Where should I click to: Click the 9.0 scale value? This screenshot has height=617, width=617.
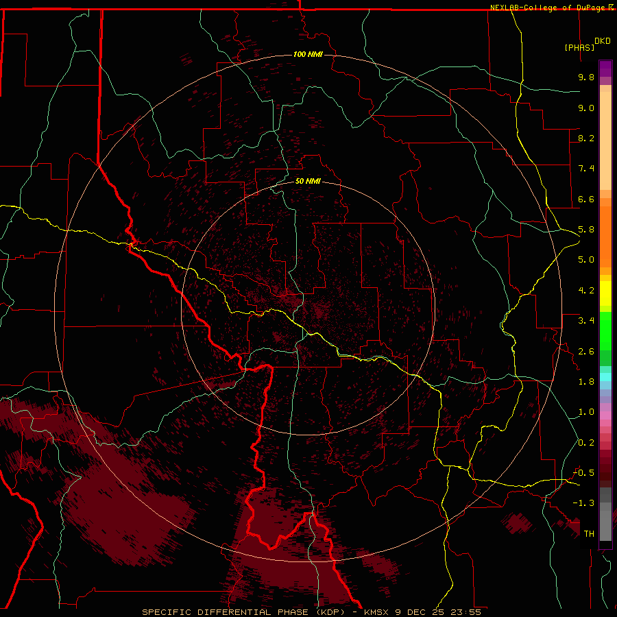(586, 108)
